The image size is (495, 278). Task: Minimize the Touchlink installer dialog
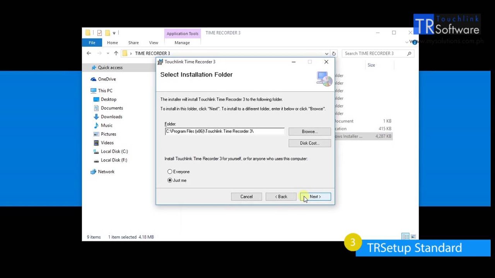(x=294, y=62)
